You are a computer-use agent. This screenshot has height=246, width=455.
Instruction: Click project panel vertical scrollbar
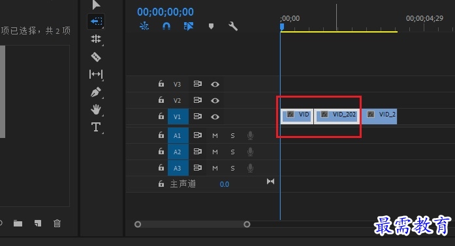[x=3, y=92]
